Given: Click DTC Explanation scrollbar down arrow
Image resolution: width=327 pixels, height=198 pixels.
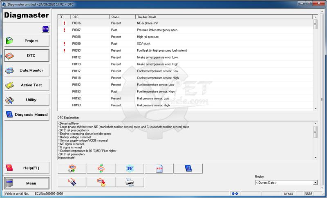Looking at the screenshot, I should 315,158.
